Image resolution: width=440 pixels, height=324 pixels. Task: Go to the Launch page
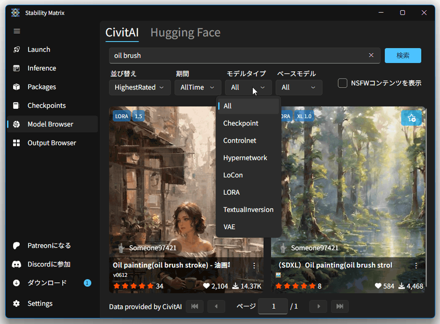[x=53, y=50]
